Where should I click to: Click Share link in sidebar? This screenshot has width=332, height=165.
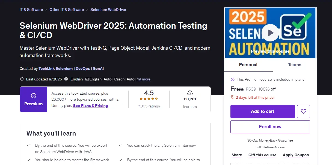[x=237, y=155]
